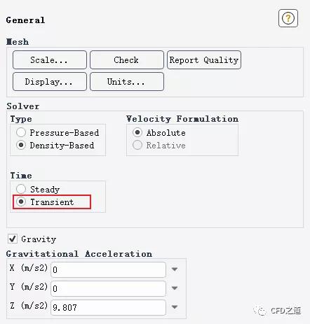Click the CFD watermark logo icon
The width and height of the screenshot is (310, 324).
tap(260, 311)
